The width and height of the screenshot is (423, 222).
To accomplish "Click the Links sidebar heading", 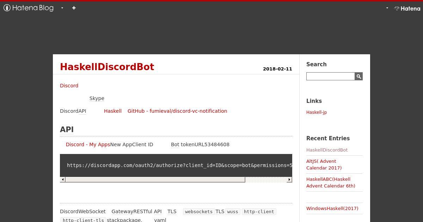I will (314, 101).
